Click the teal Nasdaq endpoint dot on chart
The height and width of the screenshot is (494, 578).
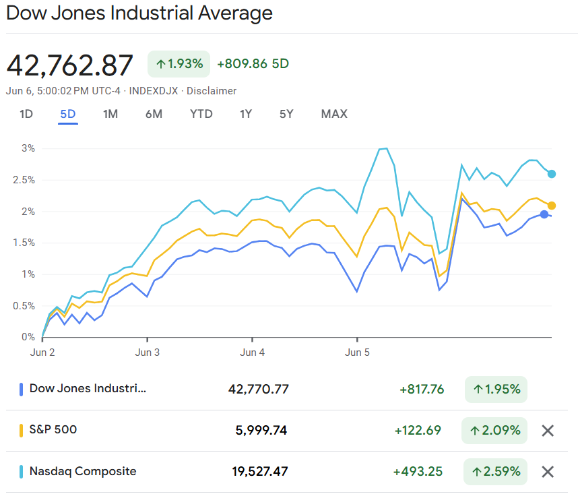552,174
